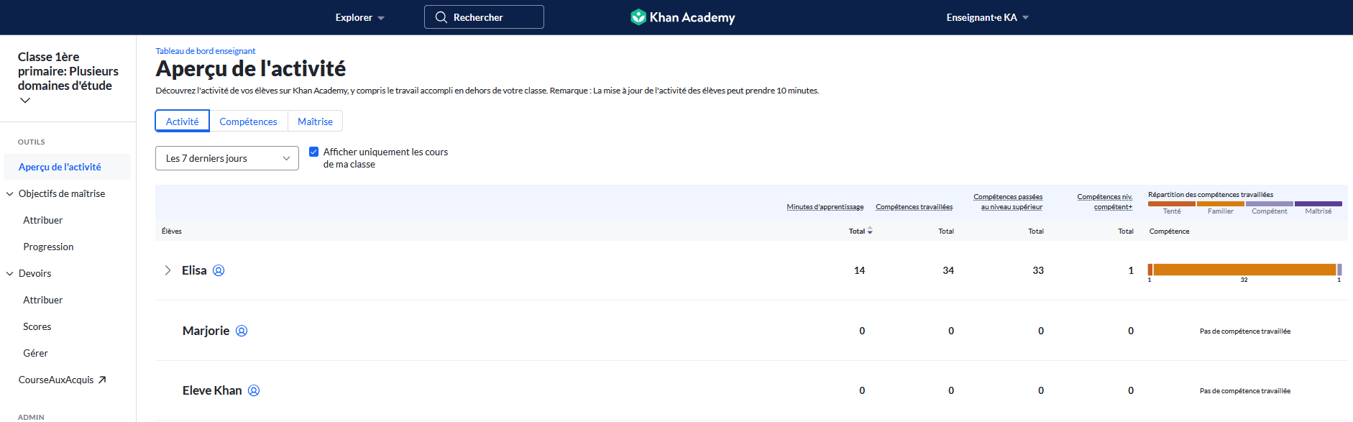Click the Compétent legend color bar
Screen dimensions: 1353x422
click(x=1270, y=203)
